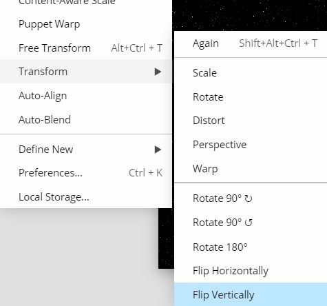Pick Warp from the submenu

(251, 168)
